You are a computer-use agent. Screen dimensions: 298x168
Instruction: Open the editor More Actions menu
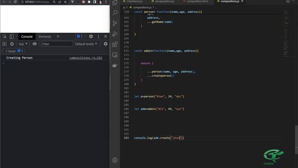tap(293, 1)
